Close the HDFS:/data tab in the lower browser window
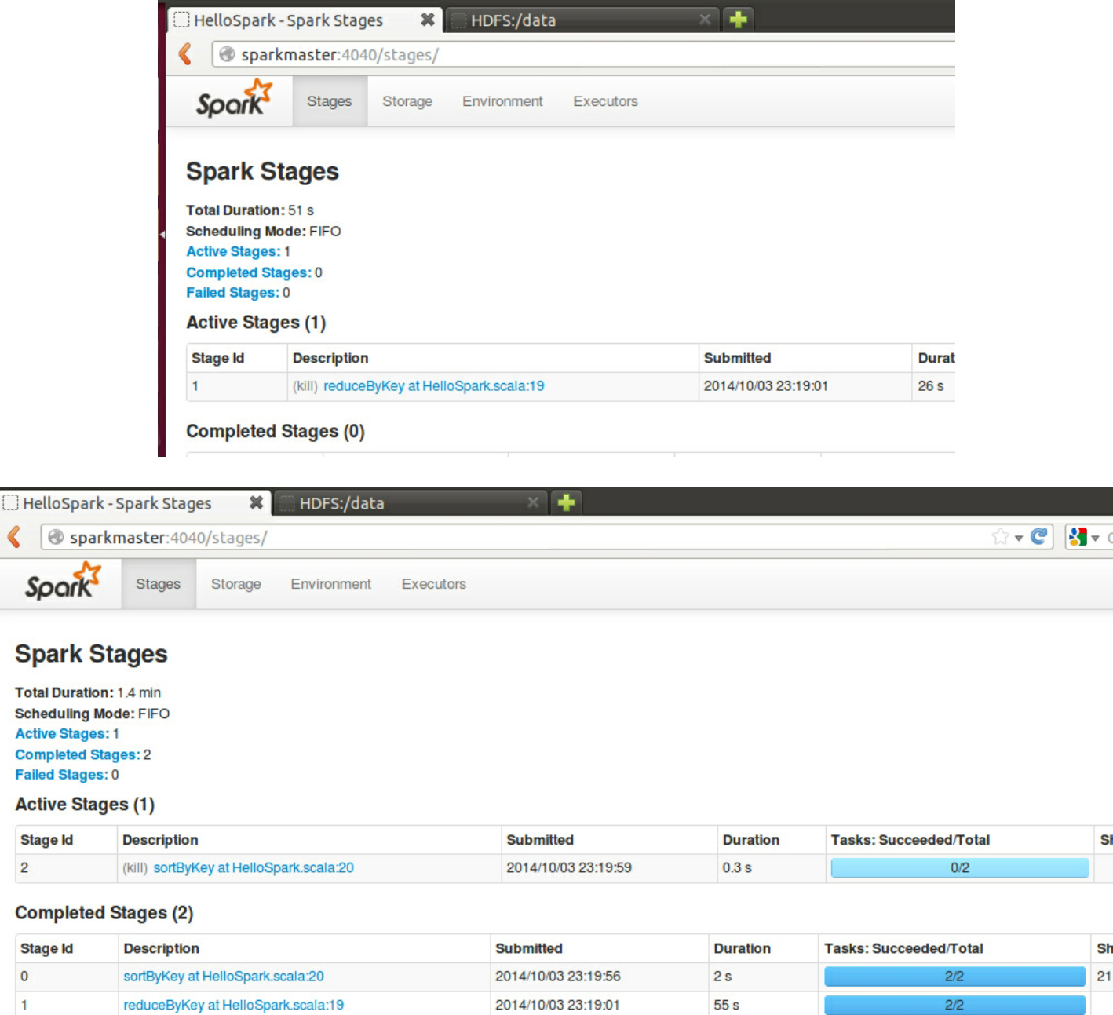This screenshot has height=1015, width=1113. [533, 502]
